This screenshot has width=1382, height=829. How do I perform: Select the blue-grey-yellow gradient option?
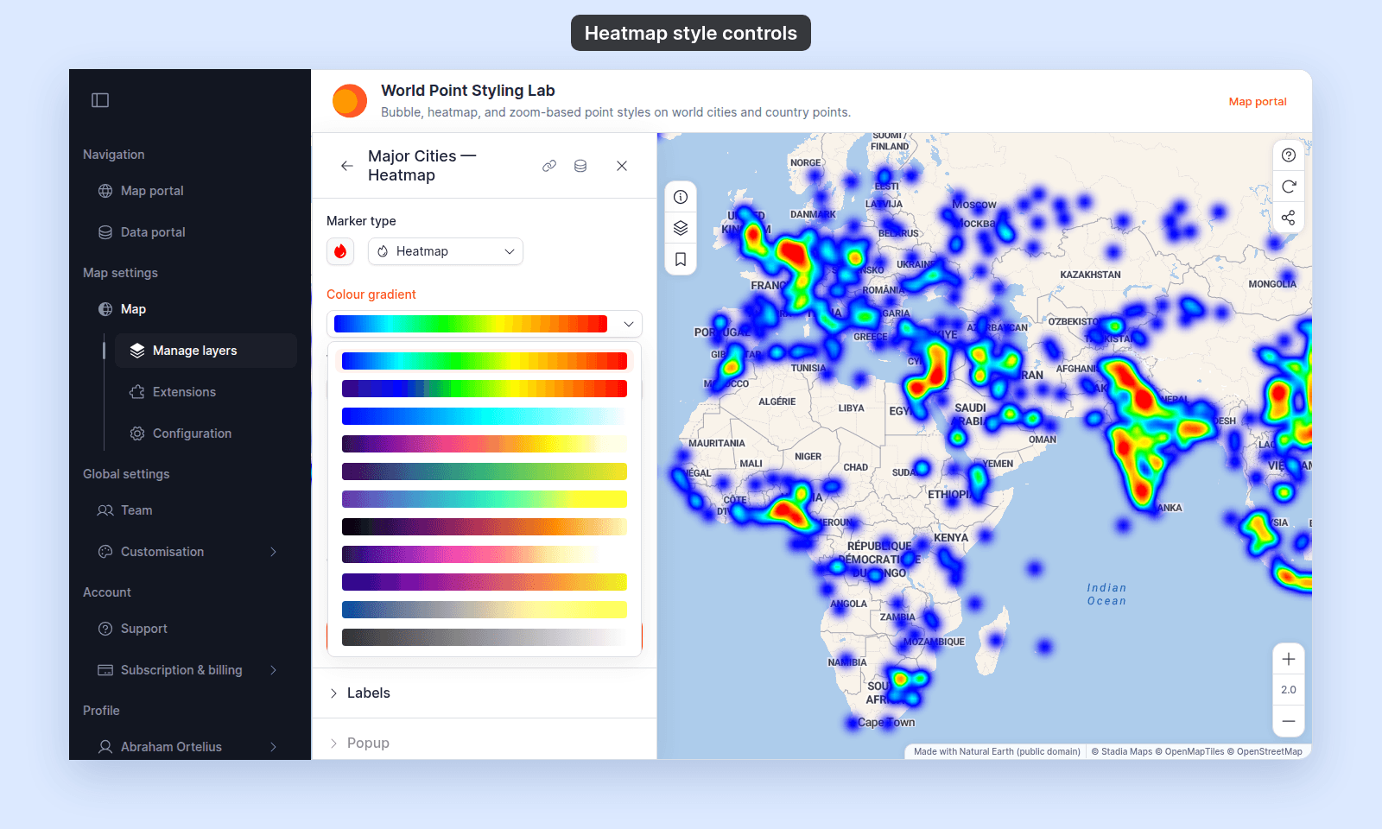pyautogui.click(x=485, y=610)
